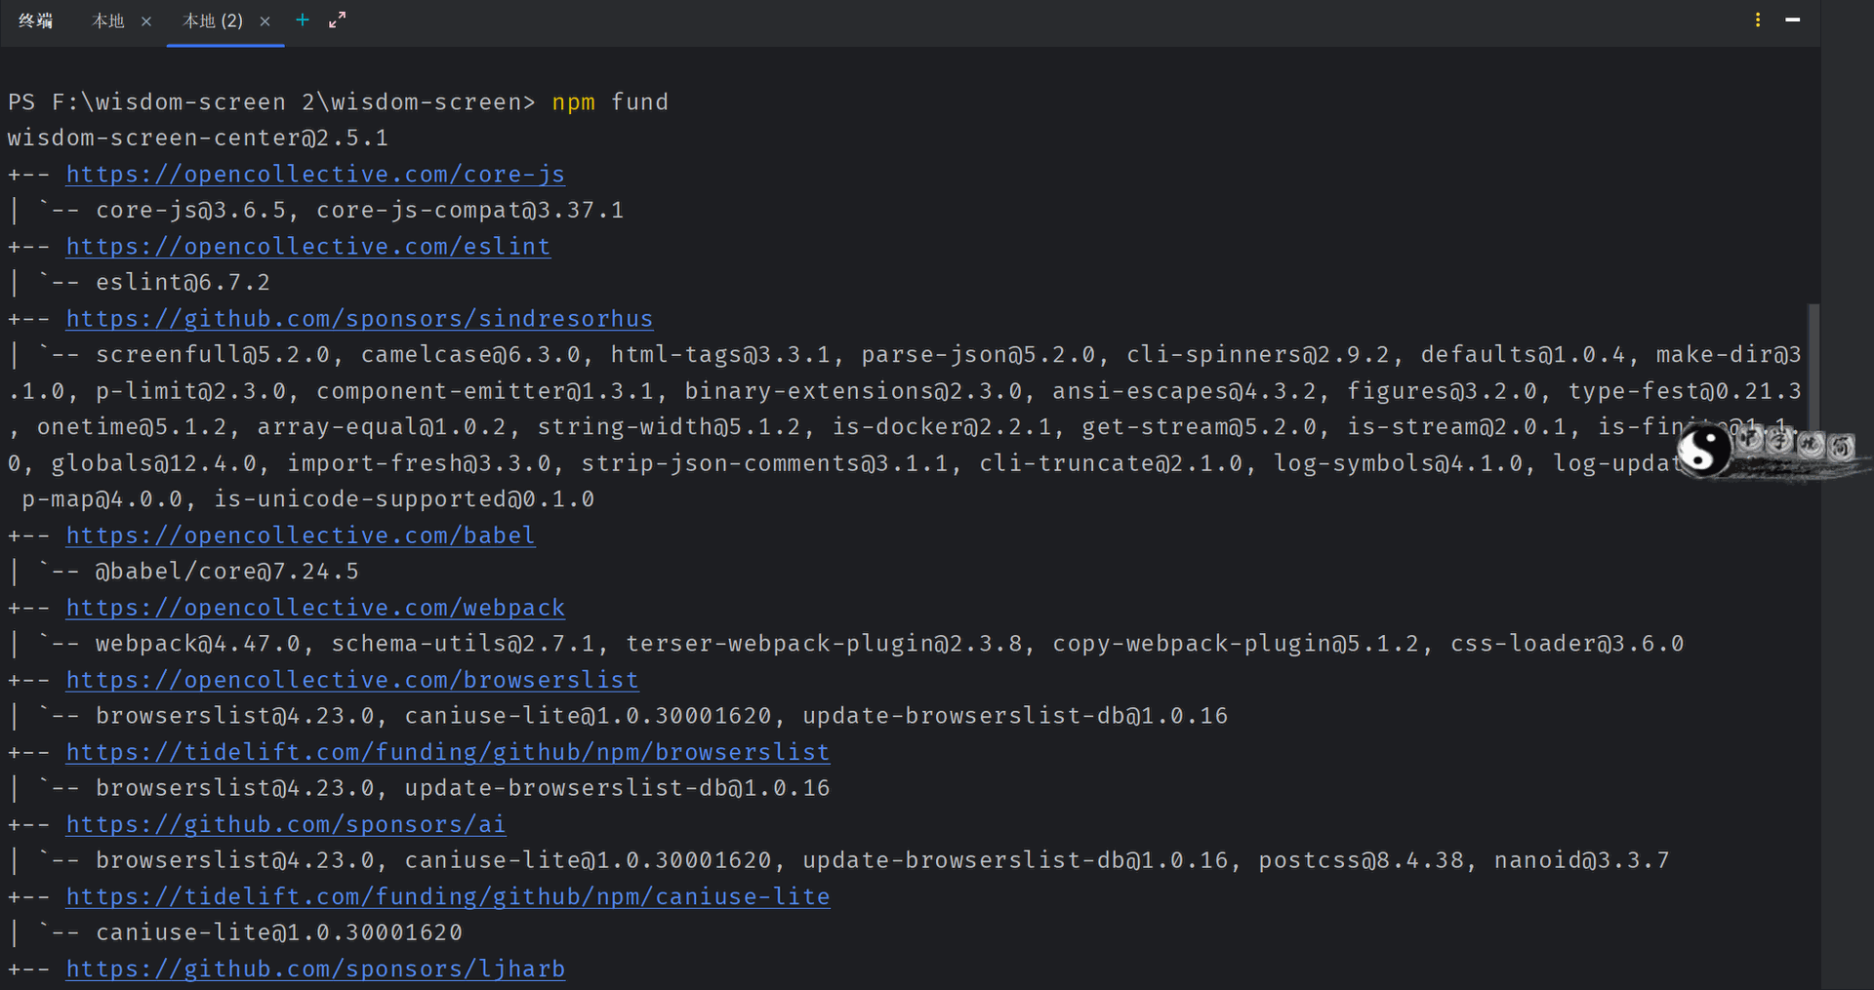The height and width of the screenshot is (990, 1874).
Task: Close the 本地 (2) terminal tab
Action: coord(265,21)
